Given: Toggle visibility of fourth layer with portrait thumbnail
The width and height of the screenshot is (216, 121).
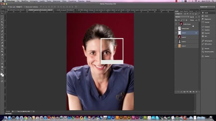Looking at the screenshot, I should tap(176, 37).
